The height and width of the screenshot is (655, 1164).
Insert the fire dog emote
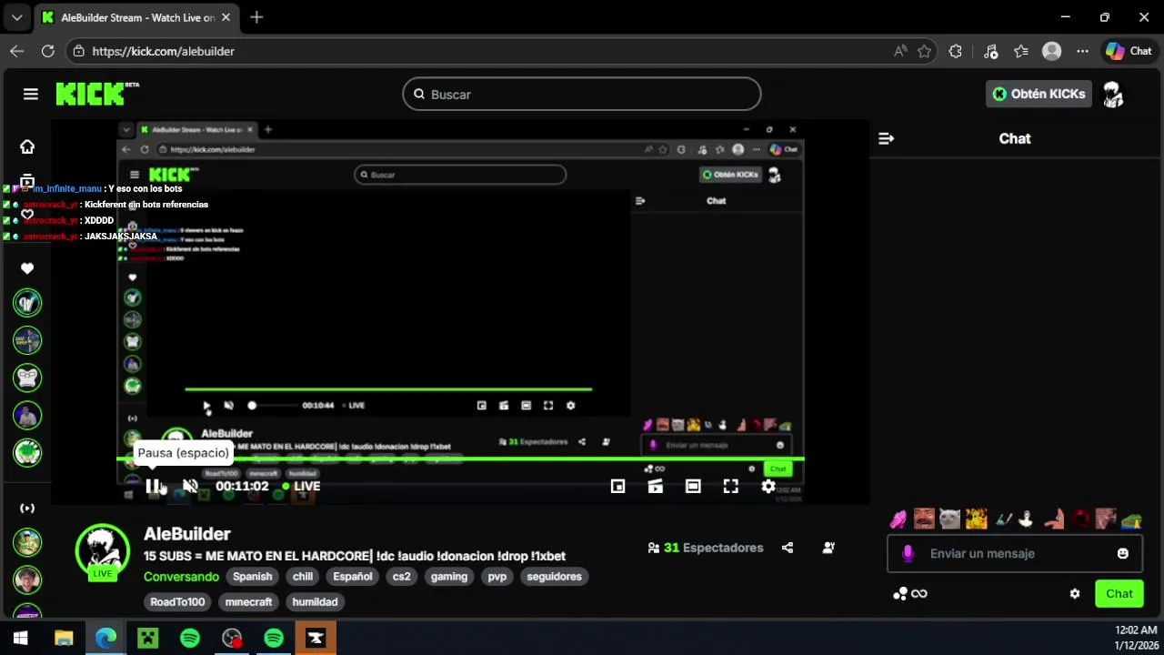click(x=976, y=519)
